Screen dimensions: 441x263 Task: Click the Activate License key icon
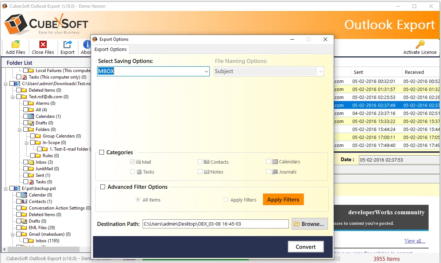[420, 44]
